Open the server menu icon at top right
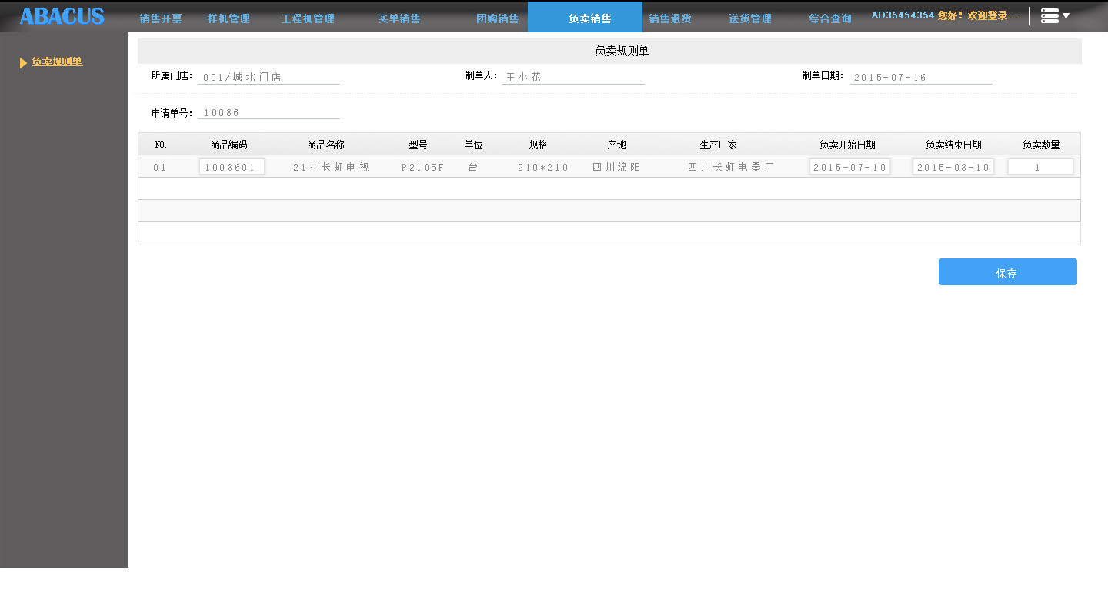The width and height of the screenshot is (1108, 615). coord(1050,15)
